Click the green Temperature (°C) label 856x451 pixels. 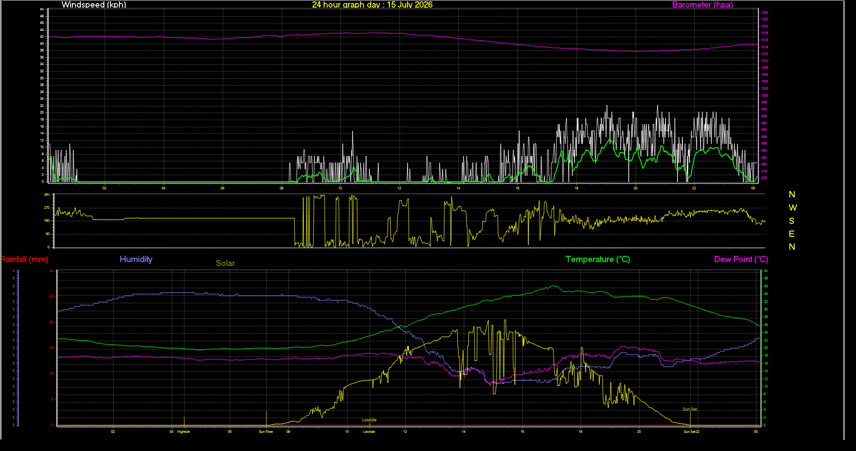598,259
